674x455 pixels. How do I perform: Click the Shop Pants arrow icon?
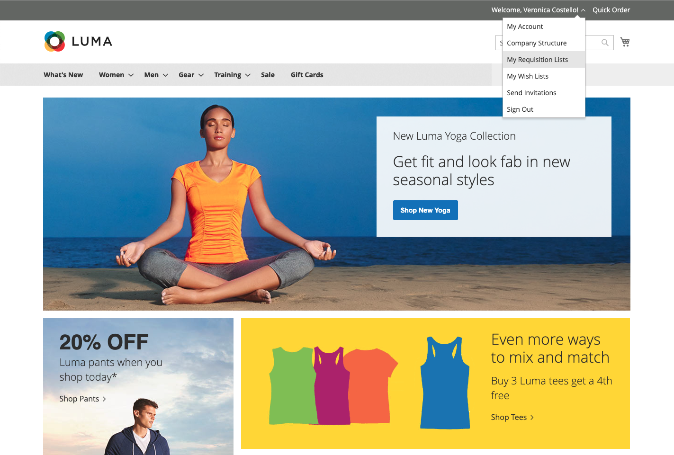(104, 399)
